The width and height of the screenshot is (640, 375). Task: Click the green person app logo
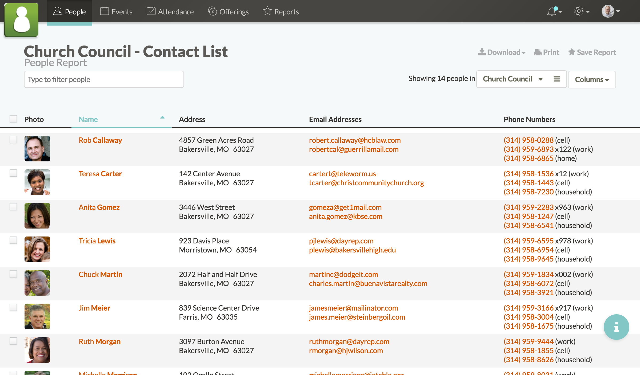(21, 20)
